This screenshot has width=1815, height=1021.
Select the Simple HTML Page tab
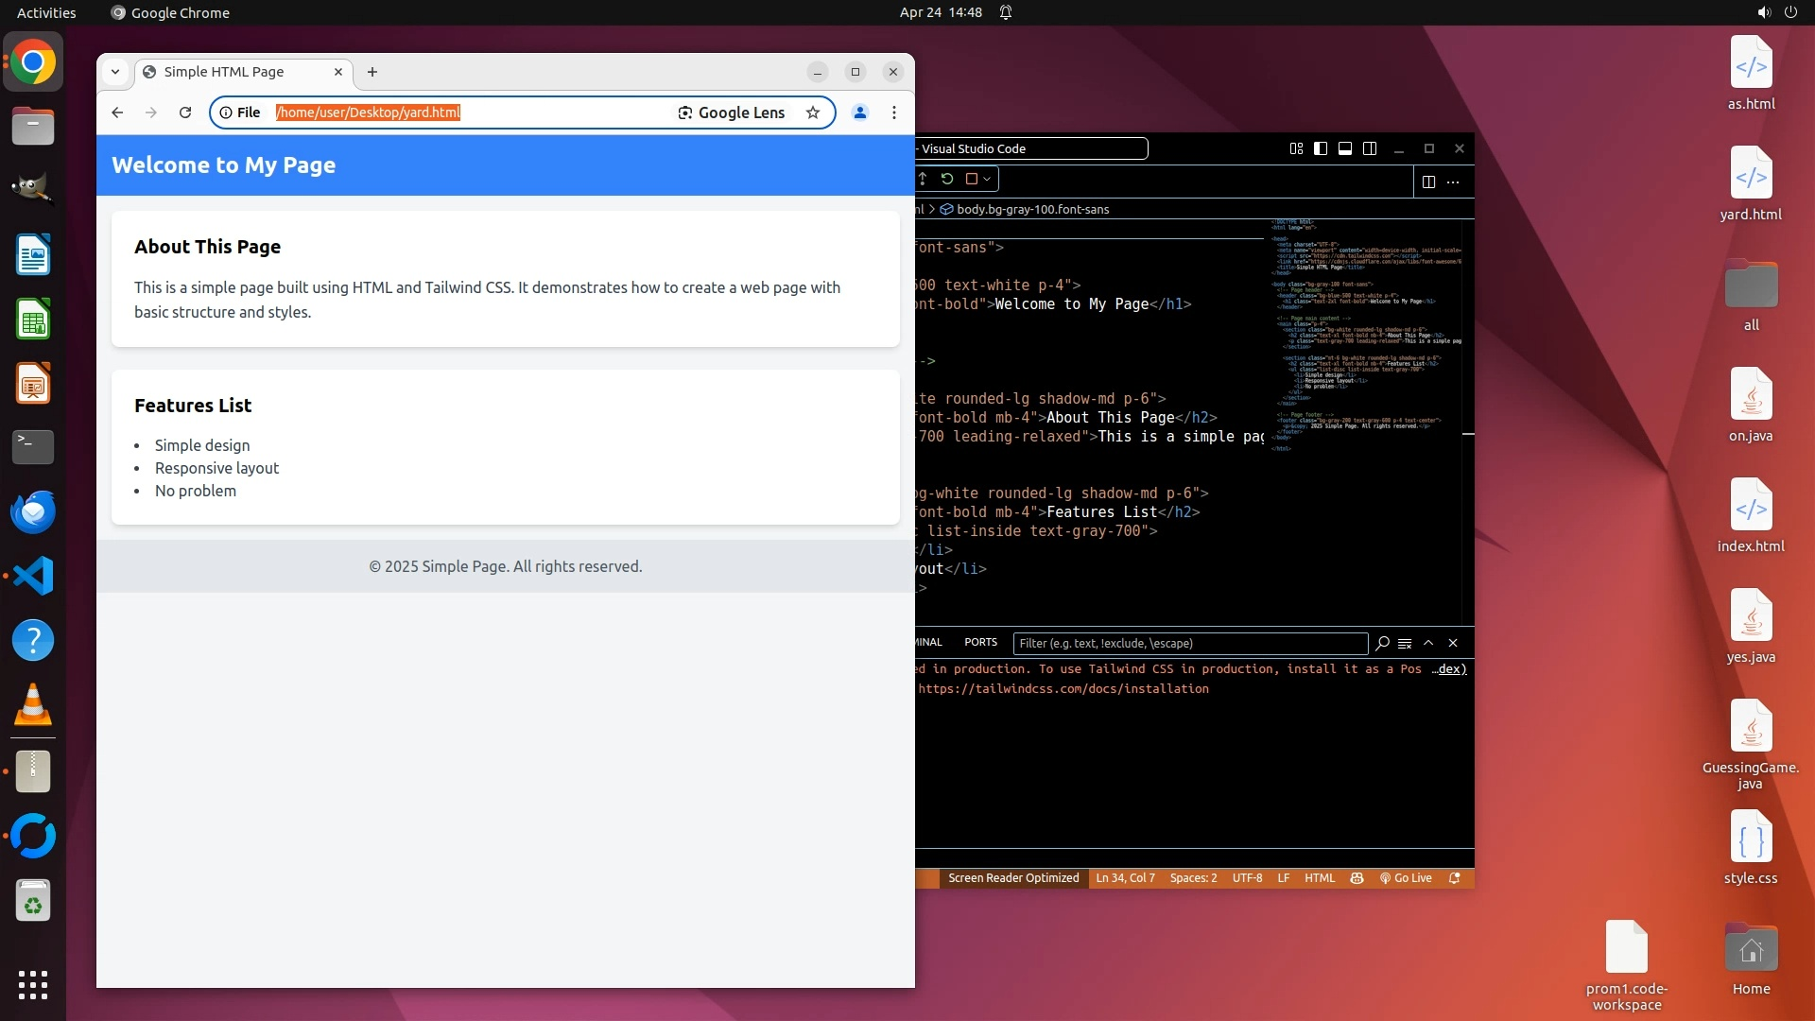(225, 72)
